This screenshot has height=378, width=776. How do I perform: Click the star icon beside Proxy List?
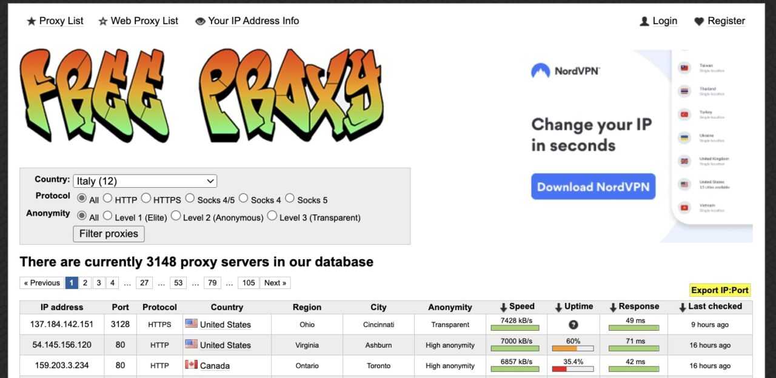[32, 21]
